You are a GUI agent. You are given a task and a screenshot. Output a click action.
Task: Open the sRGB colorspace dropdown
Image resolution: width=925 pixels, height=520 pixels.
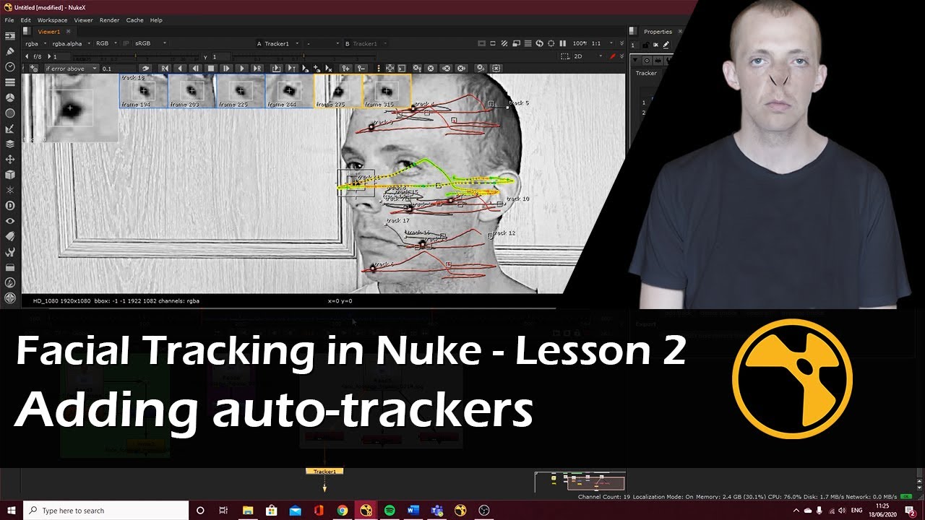click(150, 43)
